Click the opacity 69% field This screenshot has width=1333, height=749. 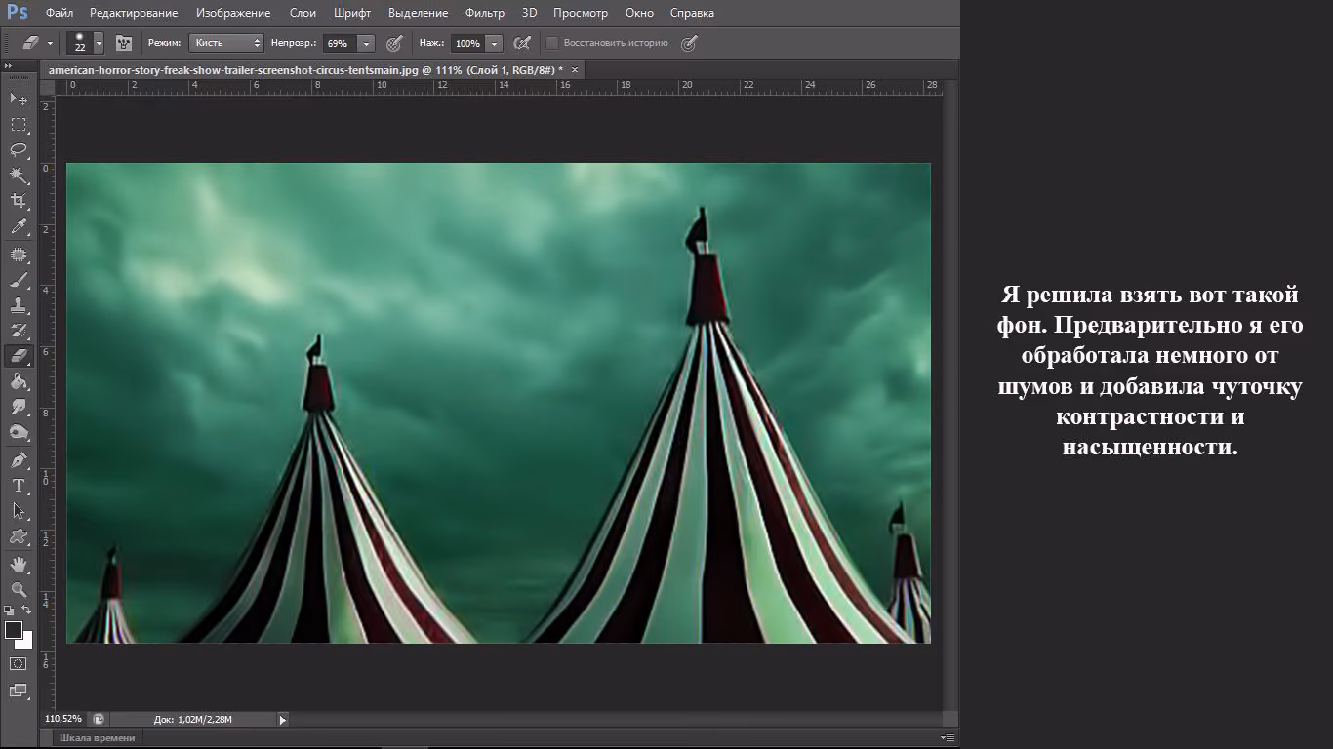point(341,43)
